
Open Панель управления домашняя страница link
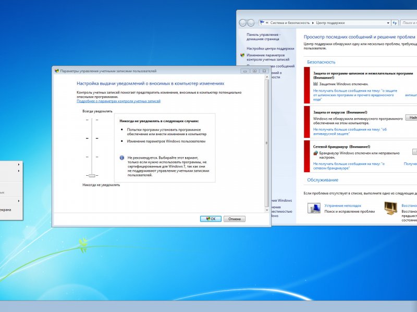[x=264, y=36]
